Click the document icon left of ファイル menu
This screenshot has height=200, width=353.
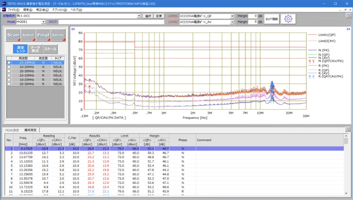pyautogui.click(x=4, y=9)
